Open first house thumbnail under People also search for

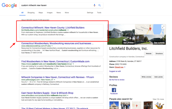click(114, 105)
